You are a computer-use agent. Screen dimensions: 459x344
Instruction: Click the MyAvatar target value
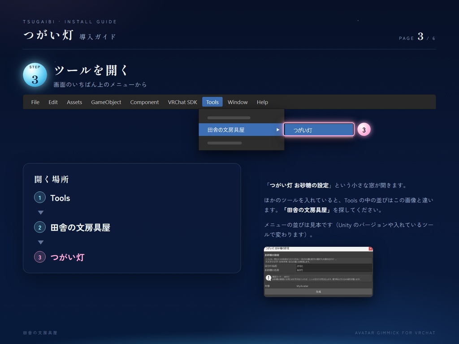point(303,286)
